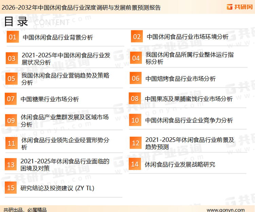255x212 pixels.
Task: Select the 08 chapter number icon
Action: point(135,99)
